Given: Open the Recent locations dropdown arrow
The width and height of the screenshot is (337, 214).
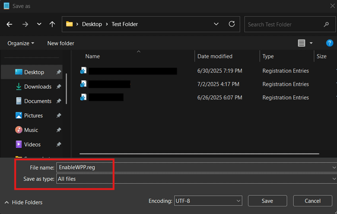Looking at the screenshot, I should click(x=39, y=25).
